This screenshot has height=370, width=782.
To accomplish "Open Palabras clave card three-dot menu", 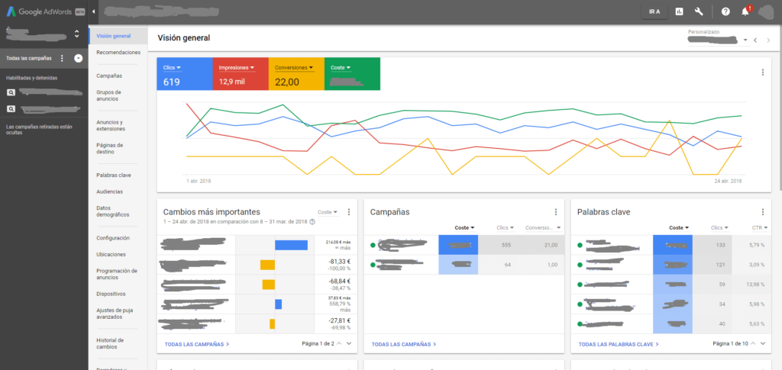I will point(763,212).
